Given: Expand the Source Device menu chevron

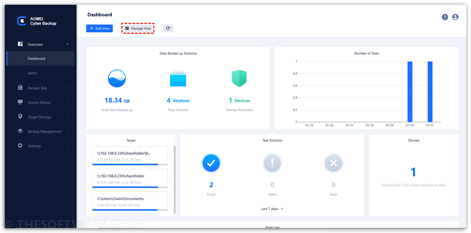Looking at the screenshot, I should click(x=68, y=102).
